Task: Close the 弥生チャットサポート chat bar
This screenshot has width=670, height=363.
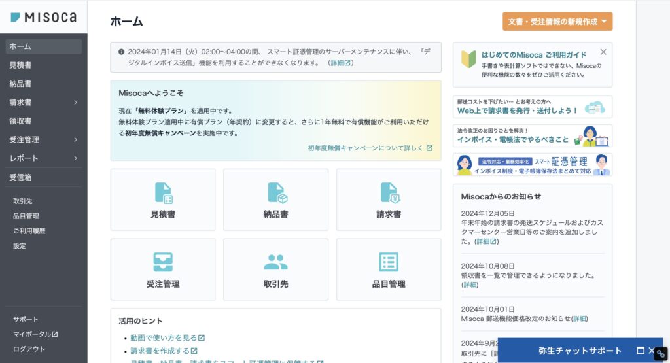Action: click(651, 351)
